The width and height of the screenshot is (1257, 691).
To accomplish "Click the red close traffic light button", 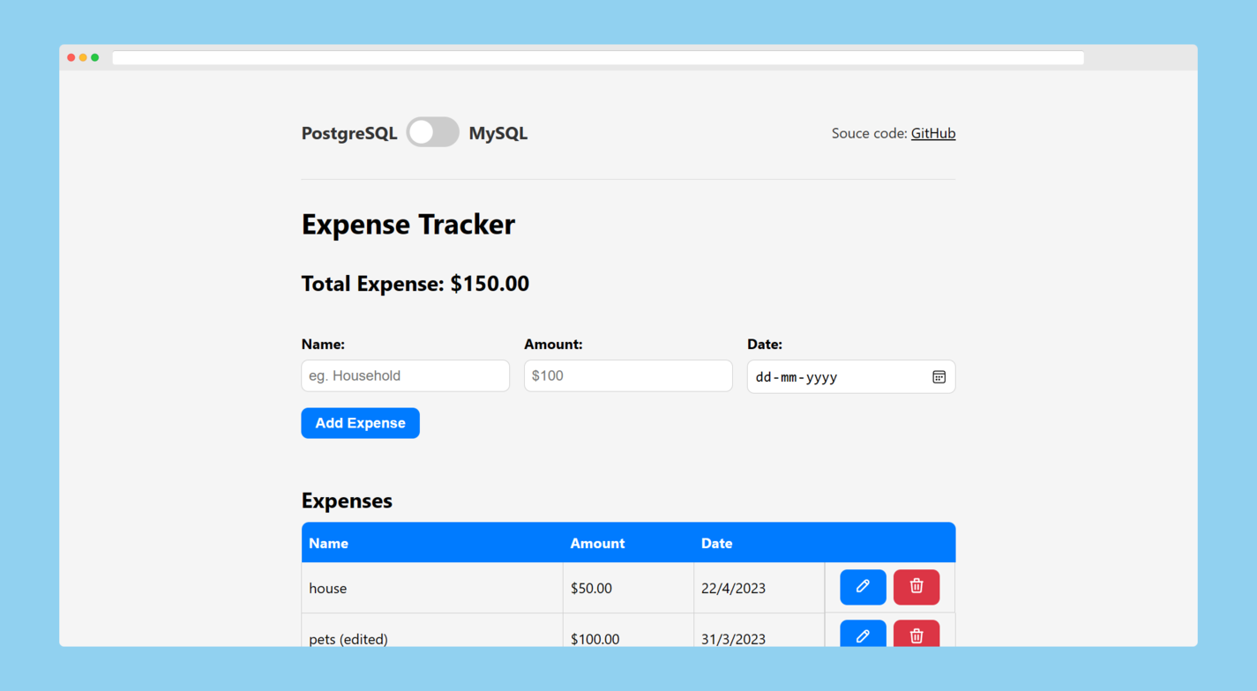I will [x=70, y=56].
